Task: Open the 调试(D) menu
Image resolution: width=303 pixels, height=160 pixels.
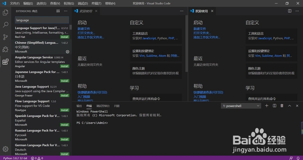Action: pyautogui.click(x=83, y=3)
